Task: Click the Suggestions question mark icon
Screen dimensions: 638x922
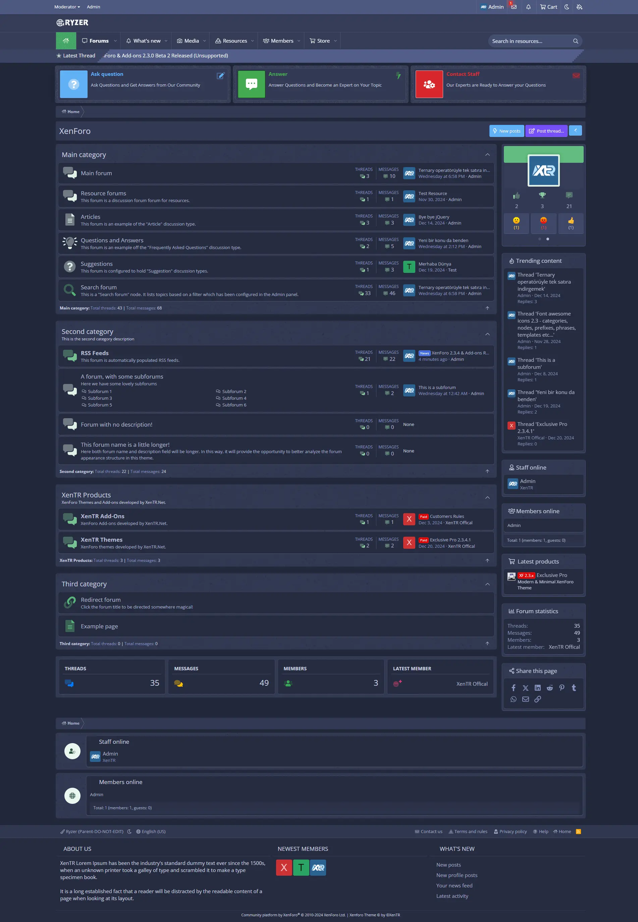Action: click(69, 266)
